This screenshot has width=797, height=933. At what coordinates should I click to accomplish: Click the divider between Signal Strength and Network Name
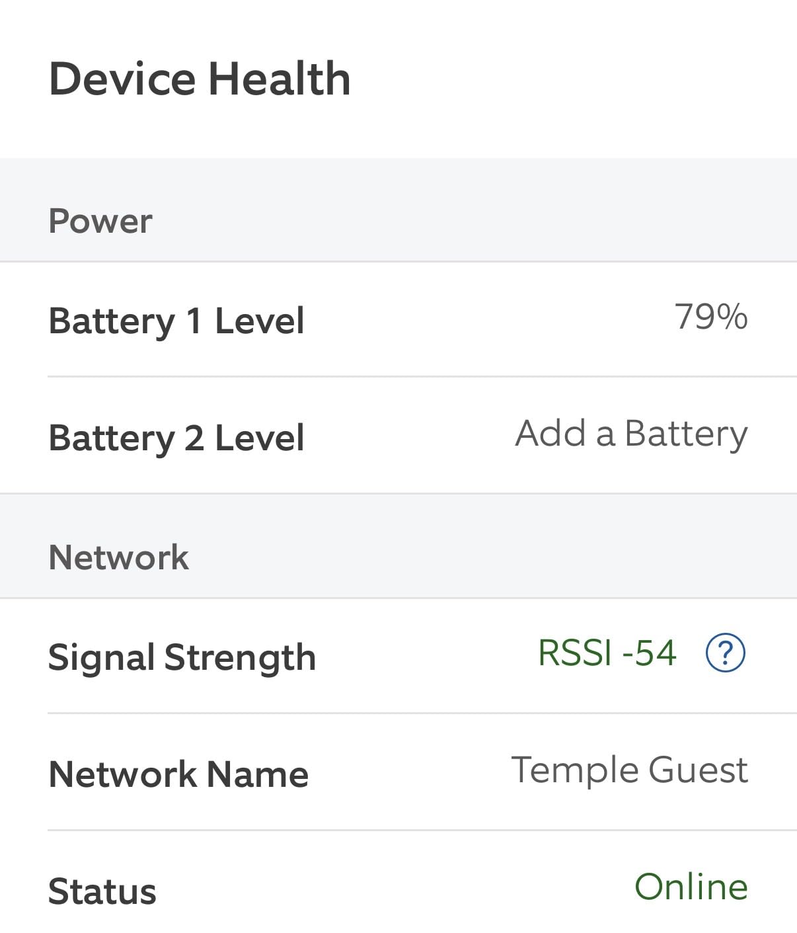422,713
